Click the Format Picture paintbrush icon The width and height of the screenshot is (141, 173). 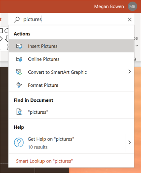19,85
